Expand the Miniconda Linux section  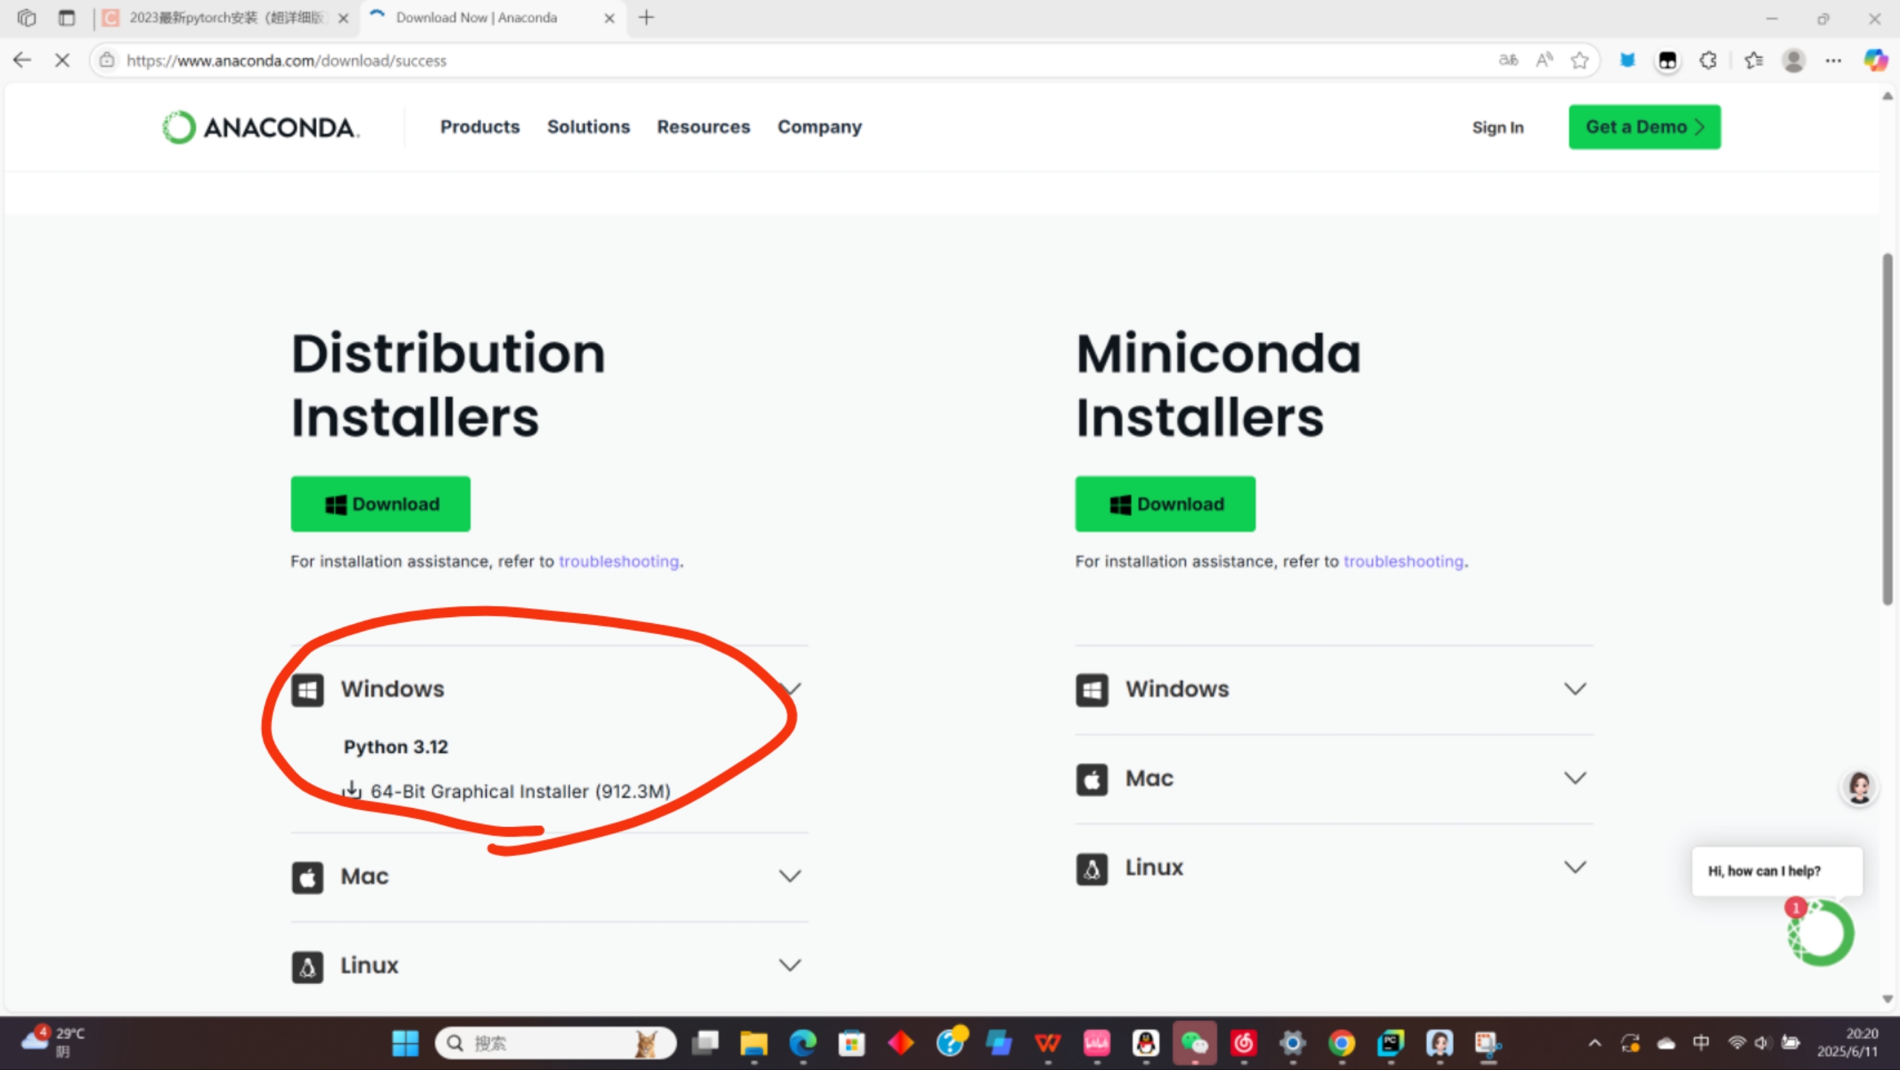coord(1334,867)
